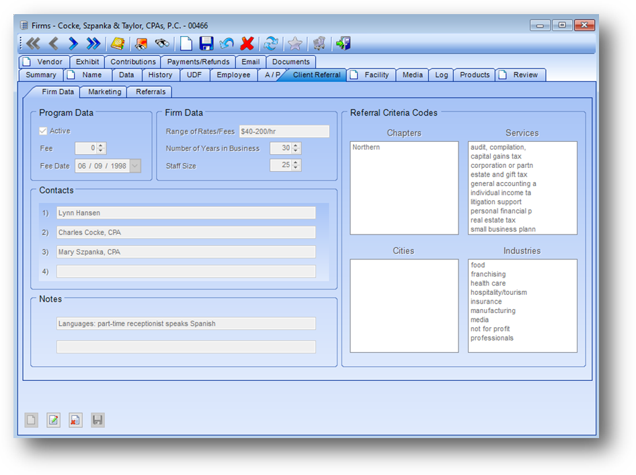Click contact field containing Mary Szpanka, CPA
The image size is (636, 475).
tap(186, 252)
